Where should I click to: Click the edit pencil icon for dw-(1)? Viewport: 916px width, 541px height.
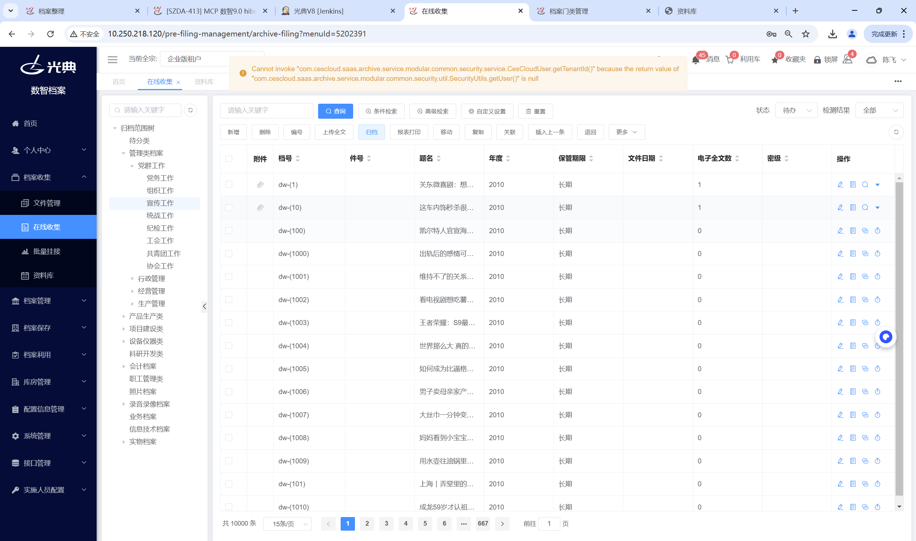click(x=841, y=185)
